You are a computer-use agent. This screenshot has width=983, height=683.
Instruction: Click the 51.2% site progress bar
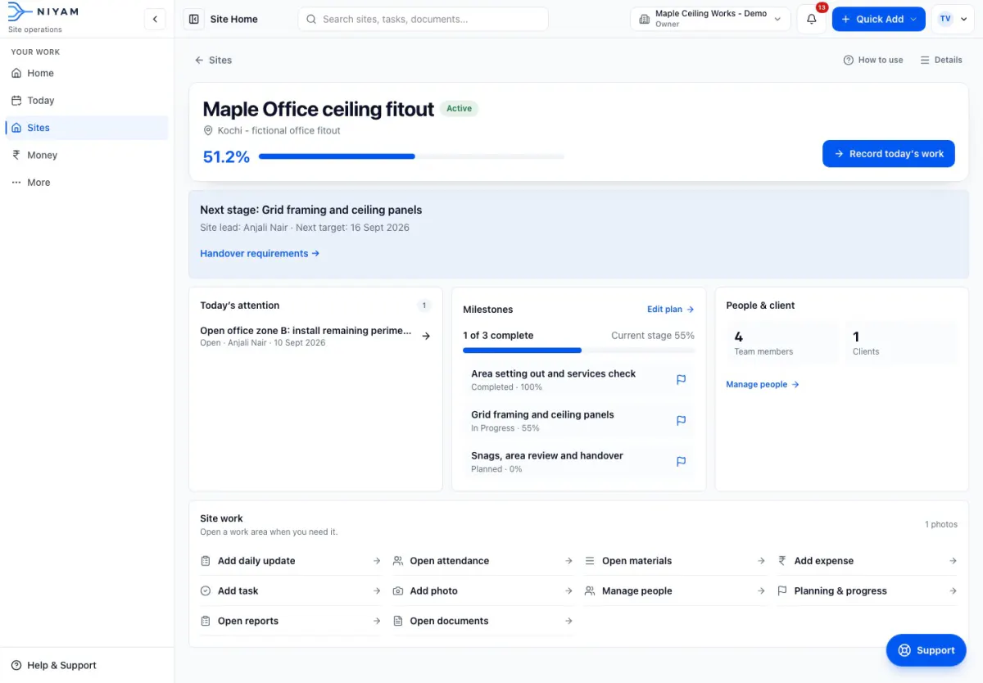coord(411,156)
